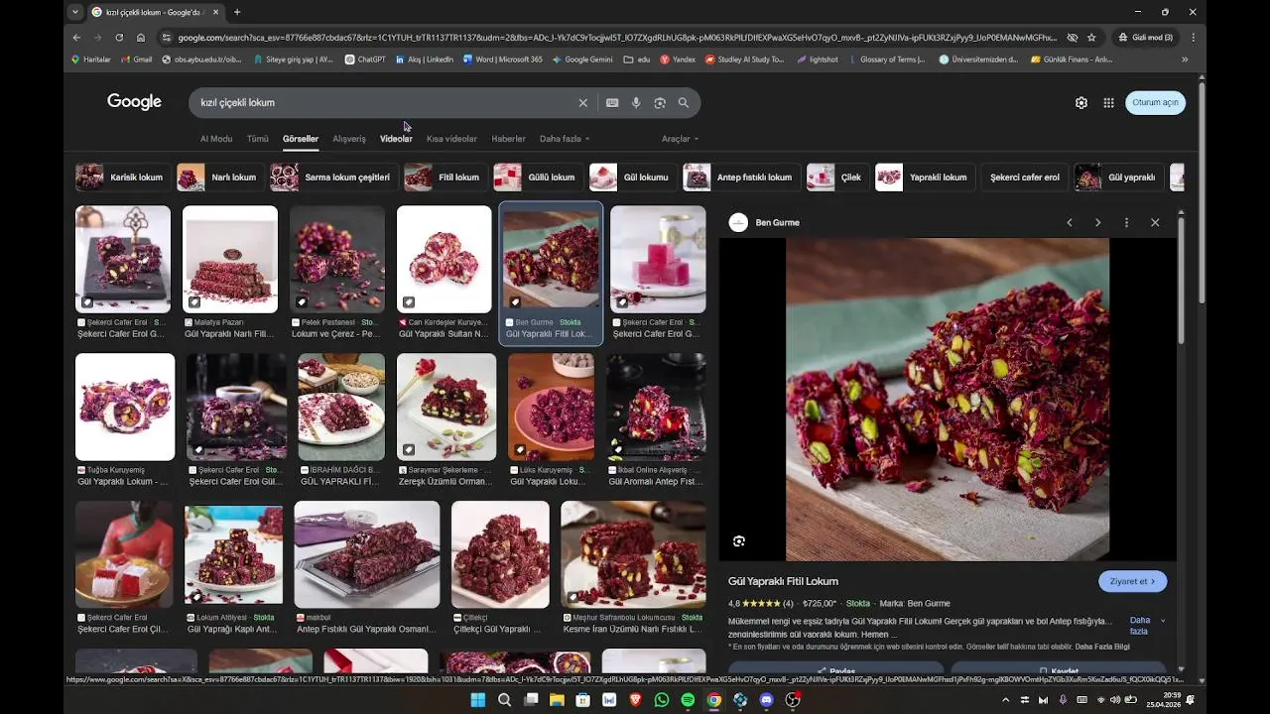The width and height of the screenshot is (1270, 714).
Task: Go back to the previous page
Action: coord(76,38)
